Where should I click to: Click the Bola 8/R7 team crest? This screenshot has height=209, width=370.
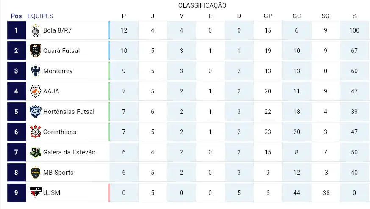pyautogui.click(x=36, y=30)
